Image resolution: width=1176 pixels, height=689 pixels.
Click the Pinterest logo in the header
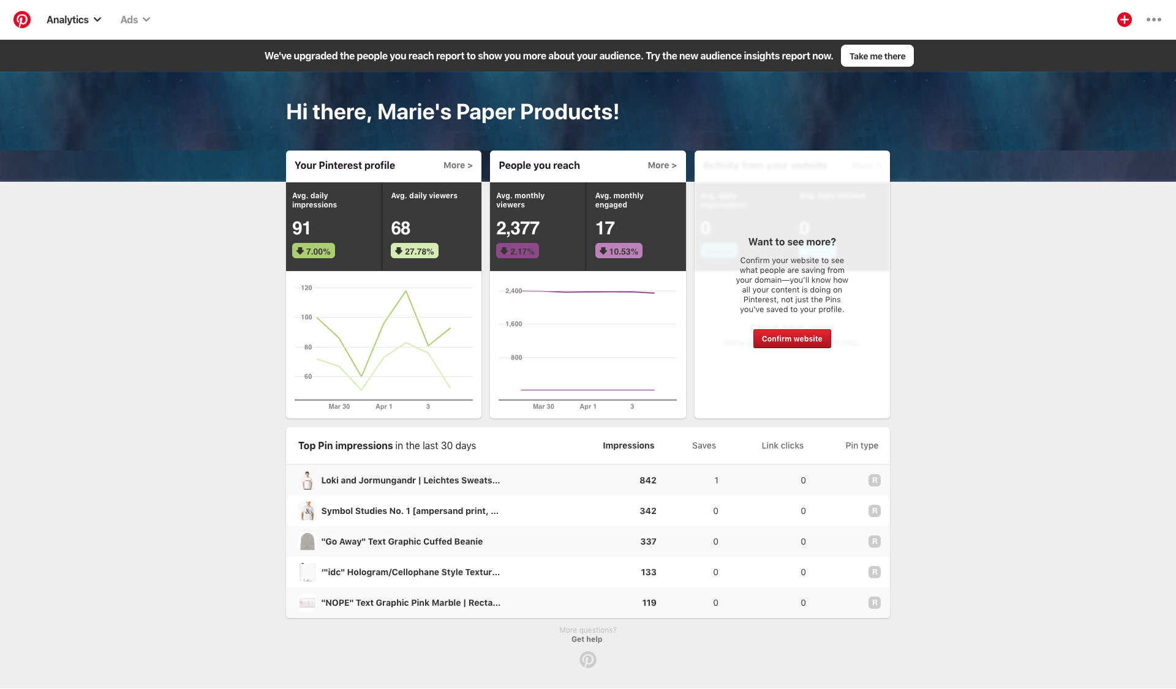point(22,20)
